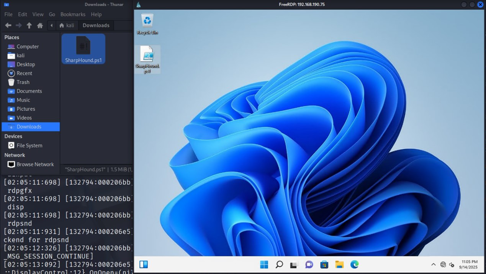Image resolution: width=486 pixels, height=274 pixels.
Task: Click the back arrow in Thunar toolbar
Action: click(8, 25)
